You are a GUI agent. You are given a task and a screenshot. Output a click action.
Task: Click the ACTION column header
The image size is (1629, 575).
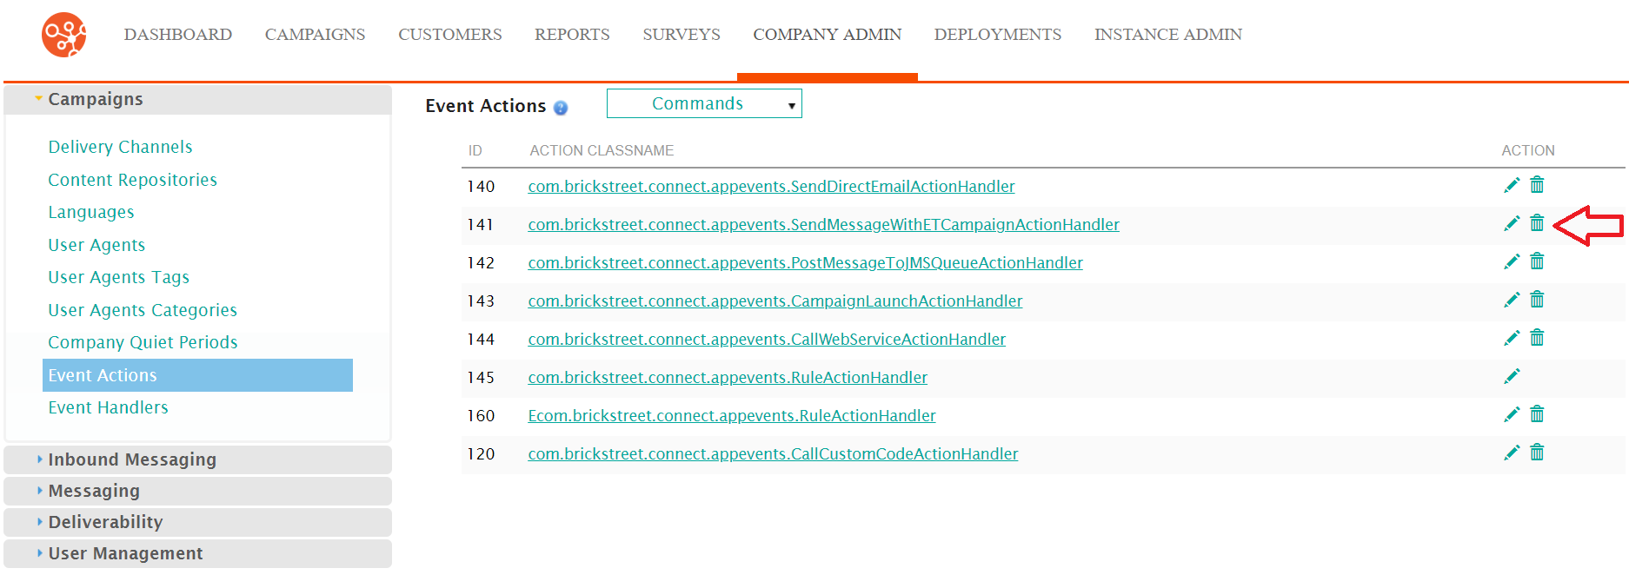(1527, 150)
